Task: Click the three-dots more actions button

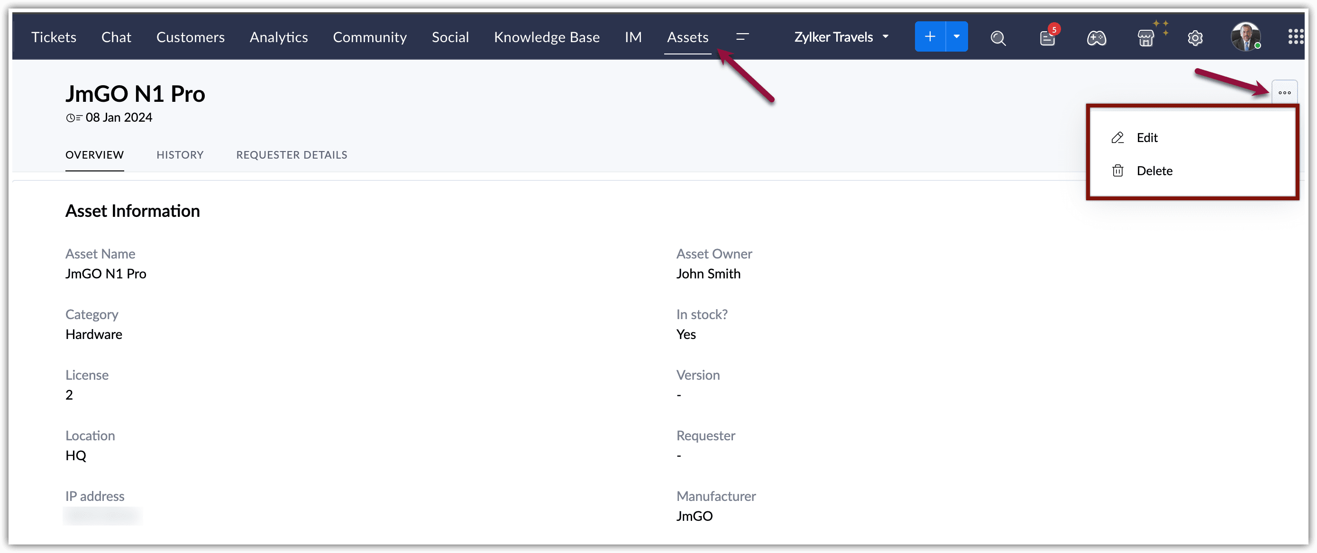Action: pyautogui.click(x=1284, y=92)
